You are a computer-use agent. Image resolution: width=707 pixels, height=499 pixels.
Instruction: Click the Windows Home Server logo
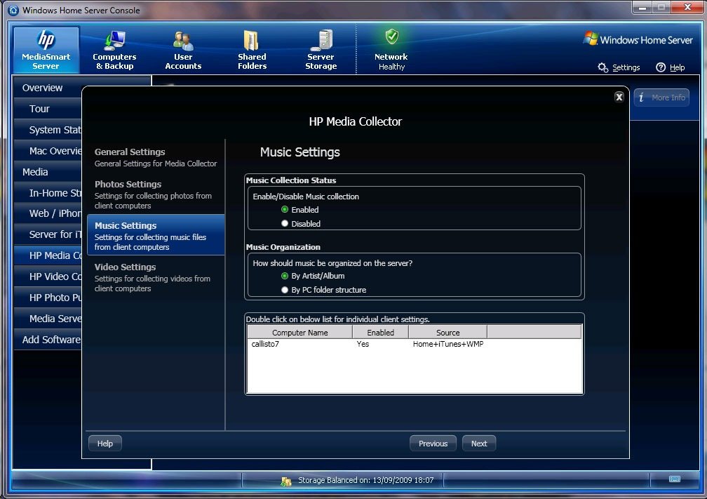638,40
